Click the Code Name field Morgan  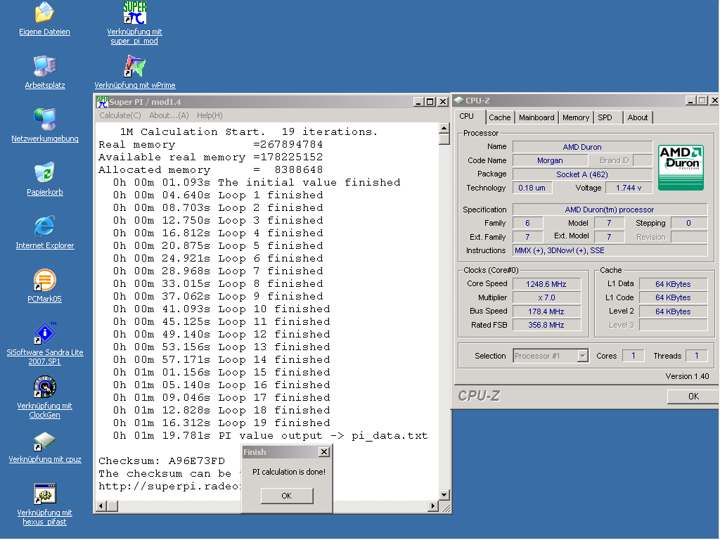pos(550,160)
